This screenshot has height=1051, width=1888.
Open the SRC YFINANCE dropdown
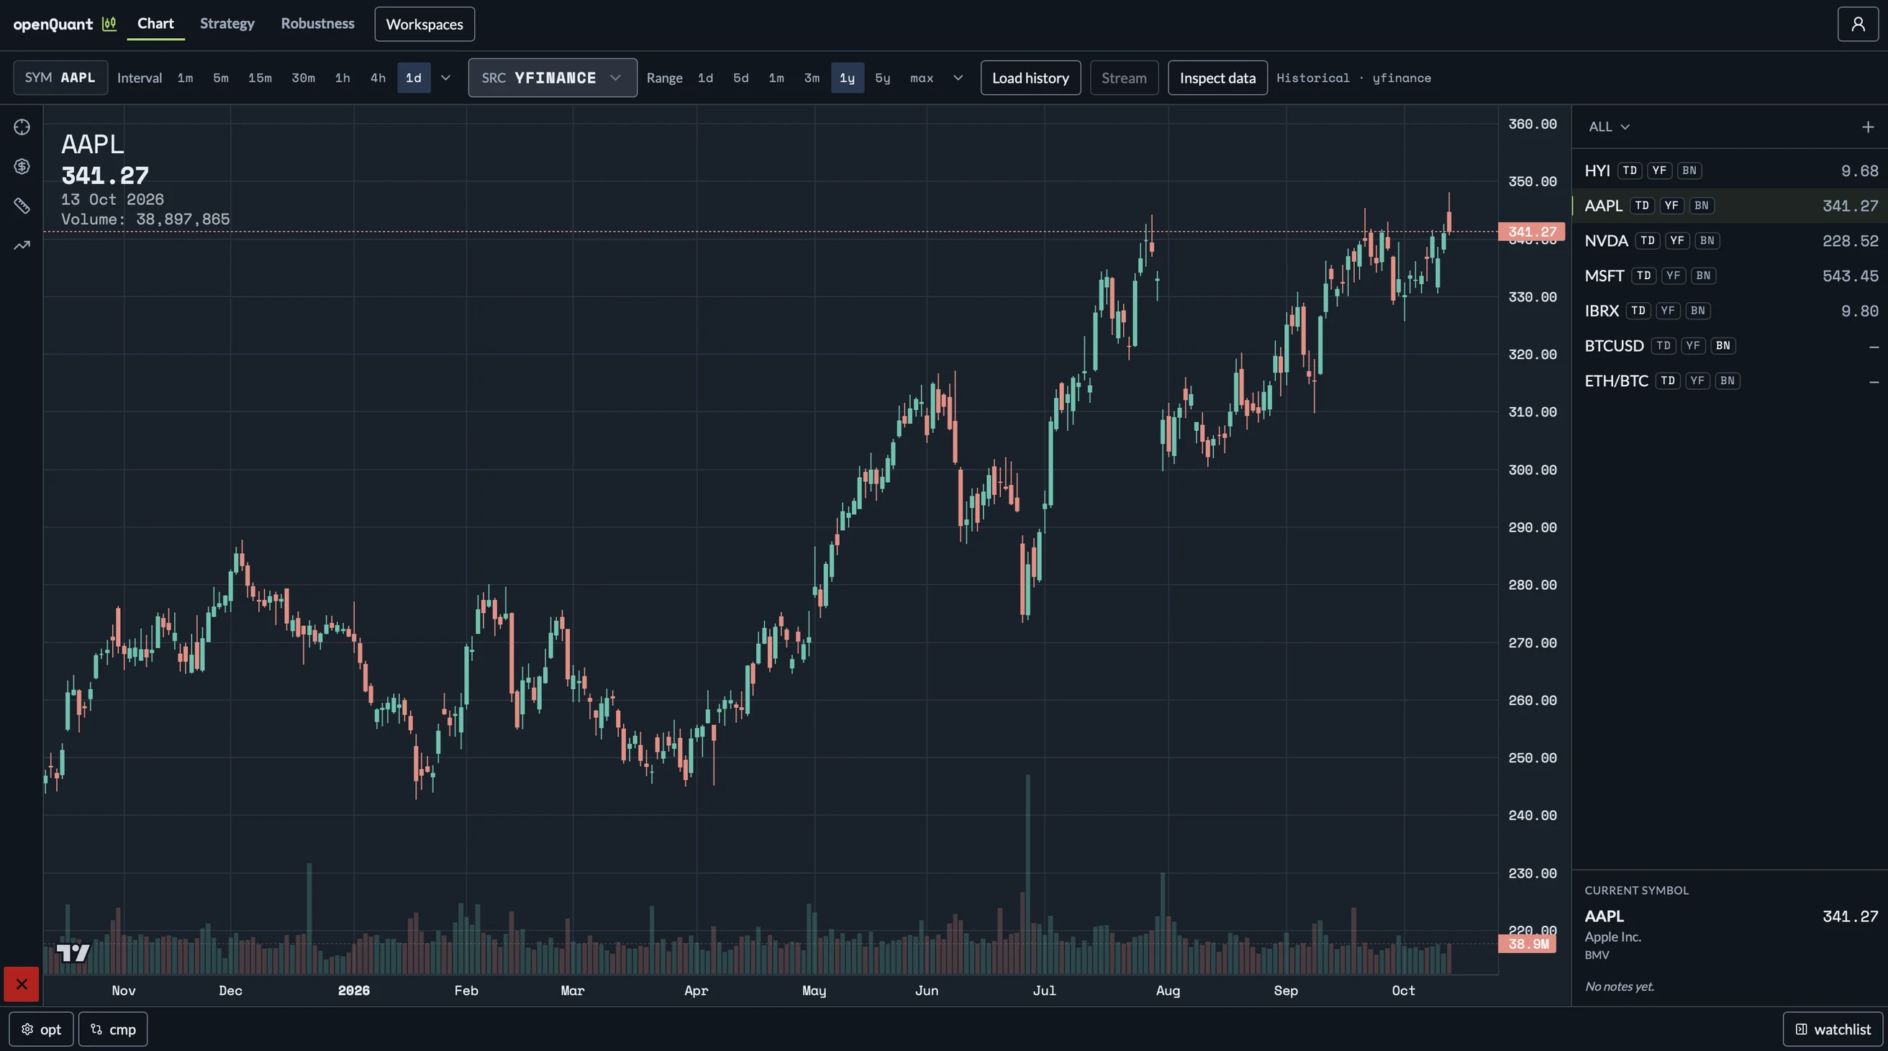click(553, 78)
